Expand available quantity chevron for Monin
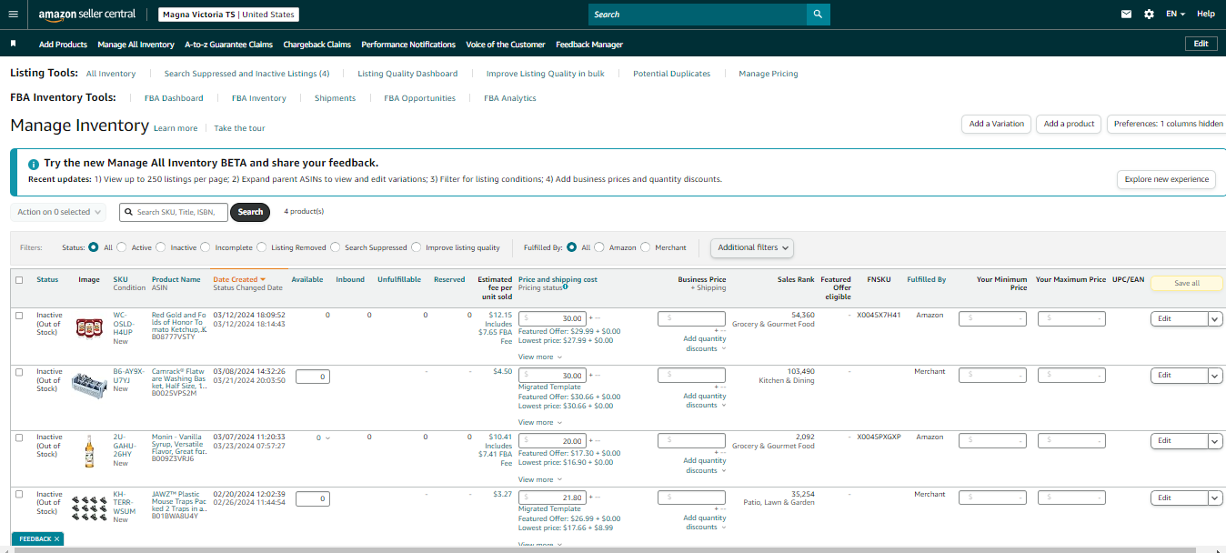Image resolution: width=1226 pixels, height=553 pixels. [328, 437]
